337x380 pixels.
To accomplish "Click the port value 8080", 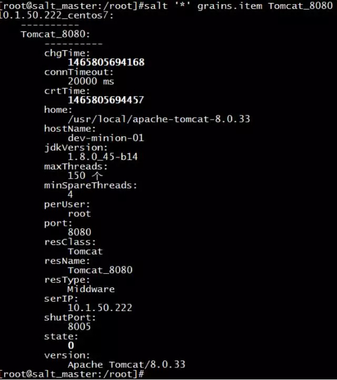I will pos(80,232).
